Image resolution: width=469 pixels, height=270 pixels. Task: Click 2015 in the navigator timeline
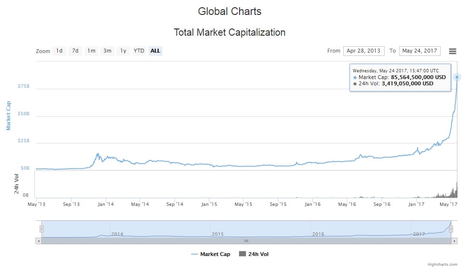click(218, 234)
